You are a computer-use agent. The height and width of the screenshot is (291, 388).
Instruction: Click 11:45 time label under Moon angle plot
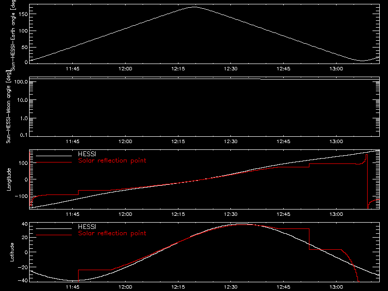click(72, 141)
